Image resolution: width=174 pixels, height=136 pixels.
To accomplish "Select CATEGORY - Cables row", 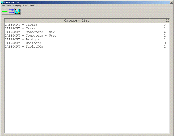I will click(87, 24).
